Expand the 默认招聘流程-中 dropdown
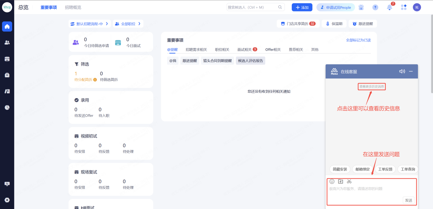This screenshot has width=433, height=209. 89,24
